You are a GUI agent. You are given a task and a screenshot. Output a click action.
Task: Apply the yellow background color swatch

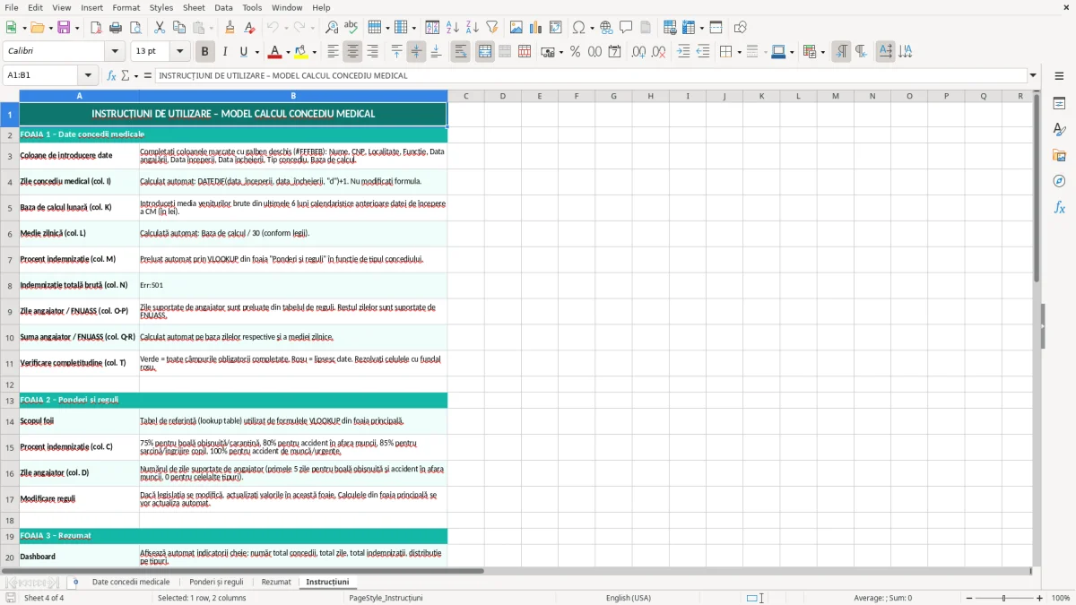pyautogui.click(x=302, y=52)
